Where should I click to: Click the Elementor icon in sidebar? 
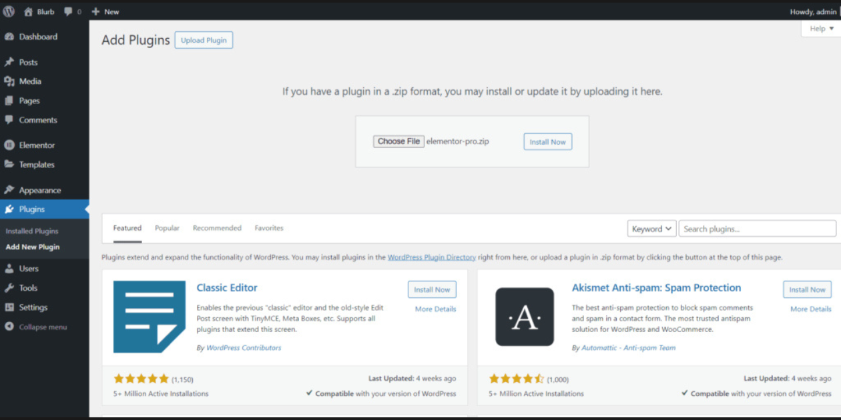click(9, 145)
